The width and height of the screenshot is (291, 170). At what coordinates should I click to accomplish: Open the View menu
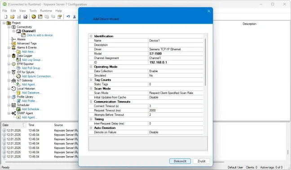point(22,11)
